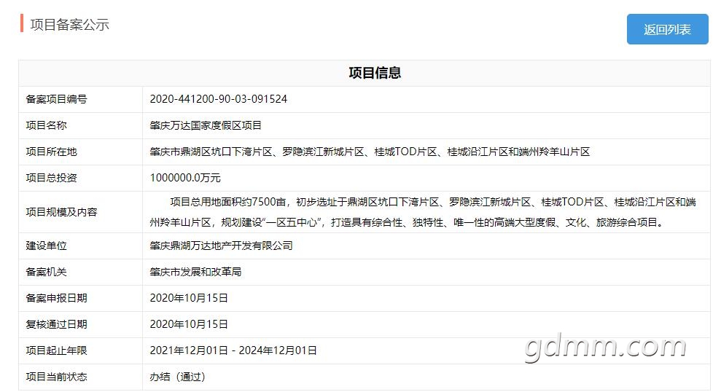
Task: Select the 项目名称 label cell
Action: tap(80, 125)
